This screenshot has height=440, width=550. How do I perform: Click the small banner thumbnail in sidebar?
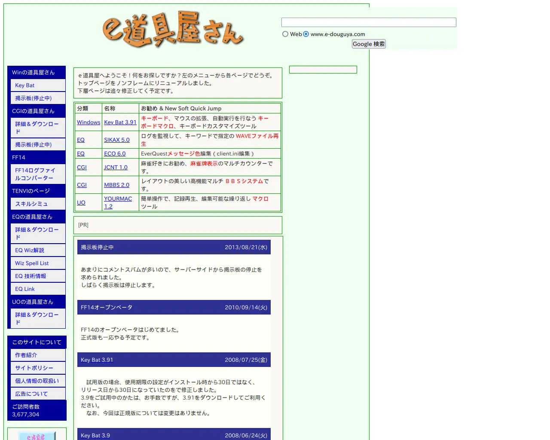(x=37, y=435)
